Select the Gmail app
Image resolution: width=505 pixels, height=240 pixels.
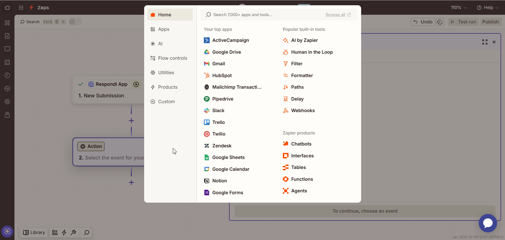tap(214, 64)
